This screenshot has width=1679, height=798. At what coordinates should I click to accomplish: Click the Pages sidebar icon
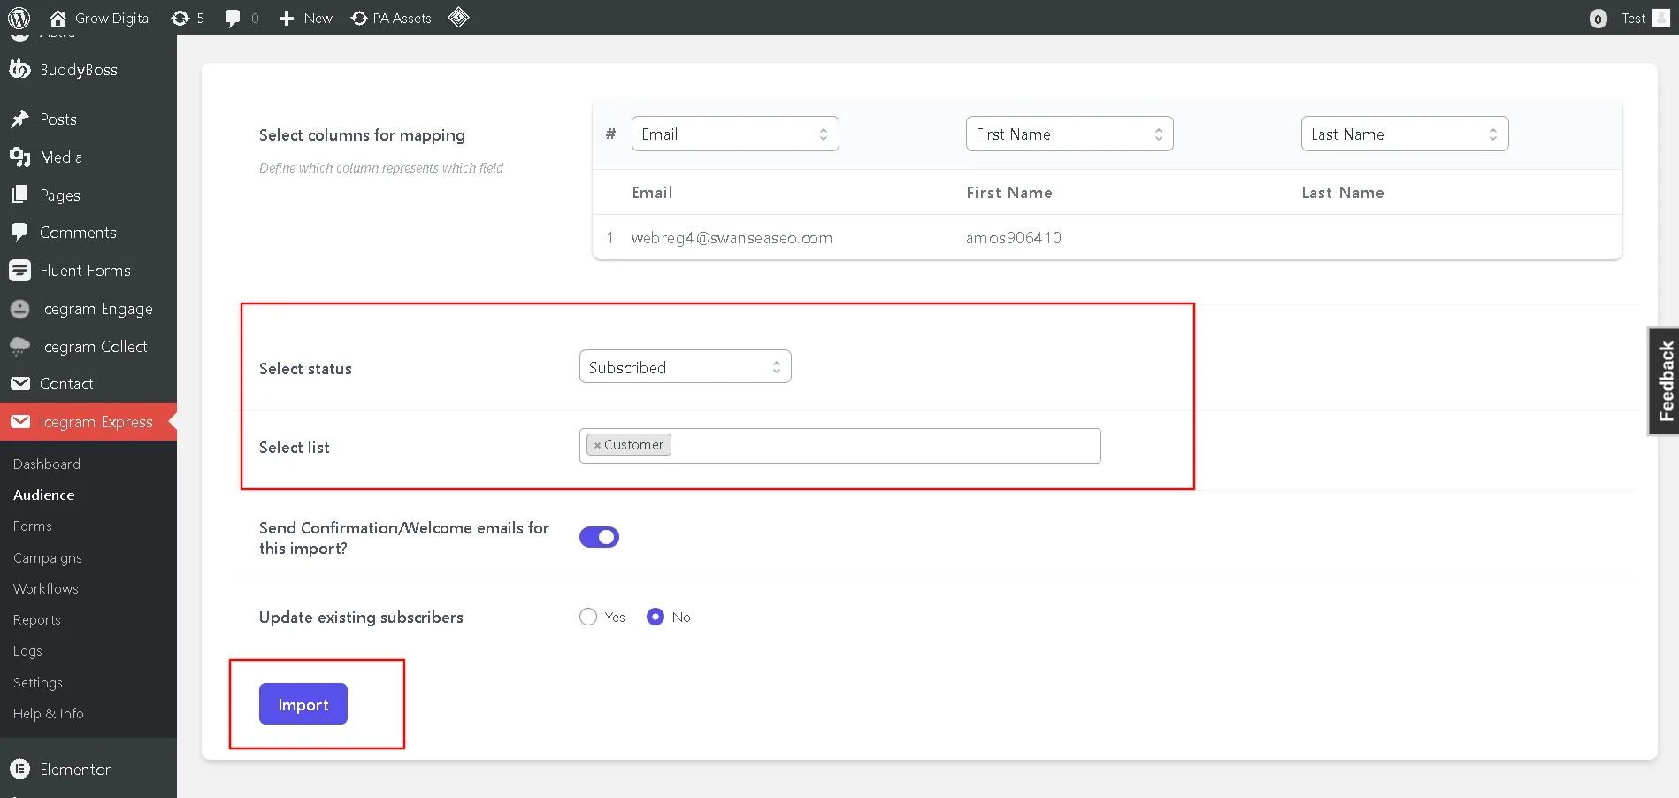[19, 195]
